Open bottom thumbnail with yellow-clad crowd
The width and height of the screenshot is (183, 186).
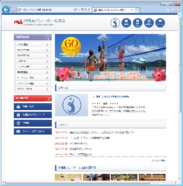pyautogui.click(x=124, y=178)
